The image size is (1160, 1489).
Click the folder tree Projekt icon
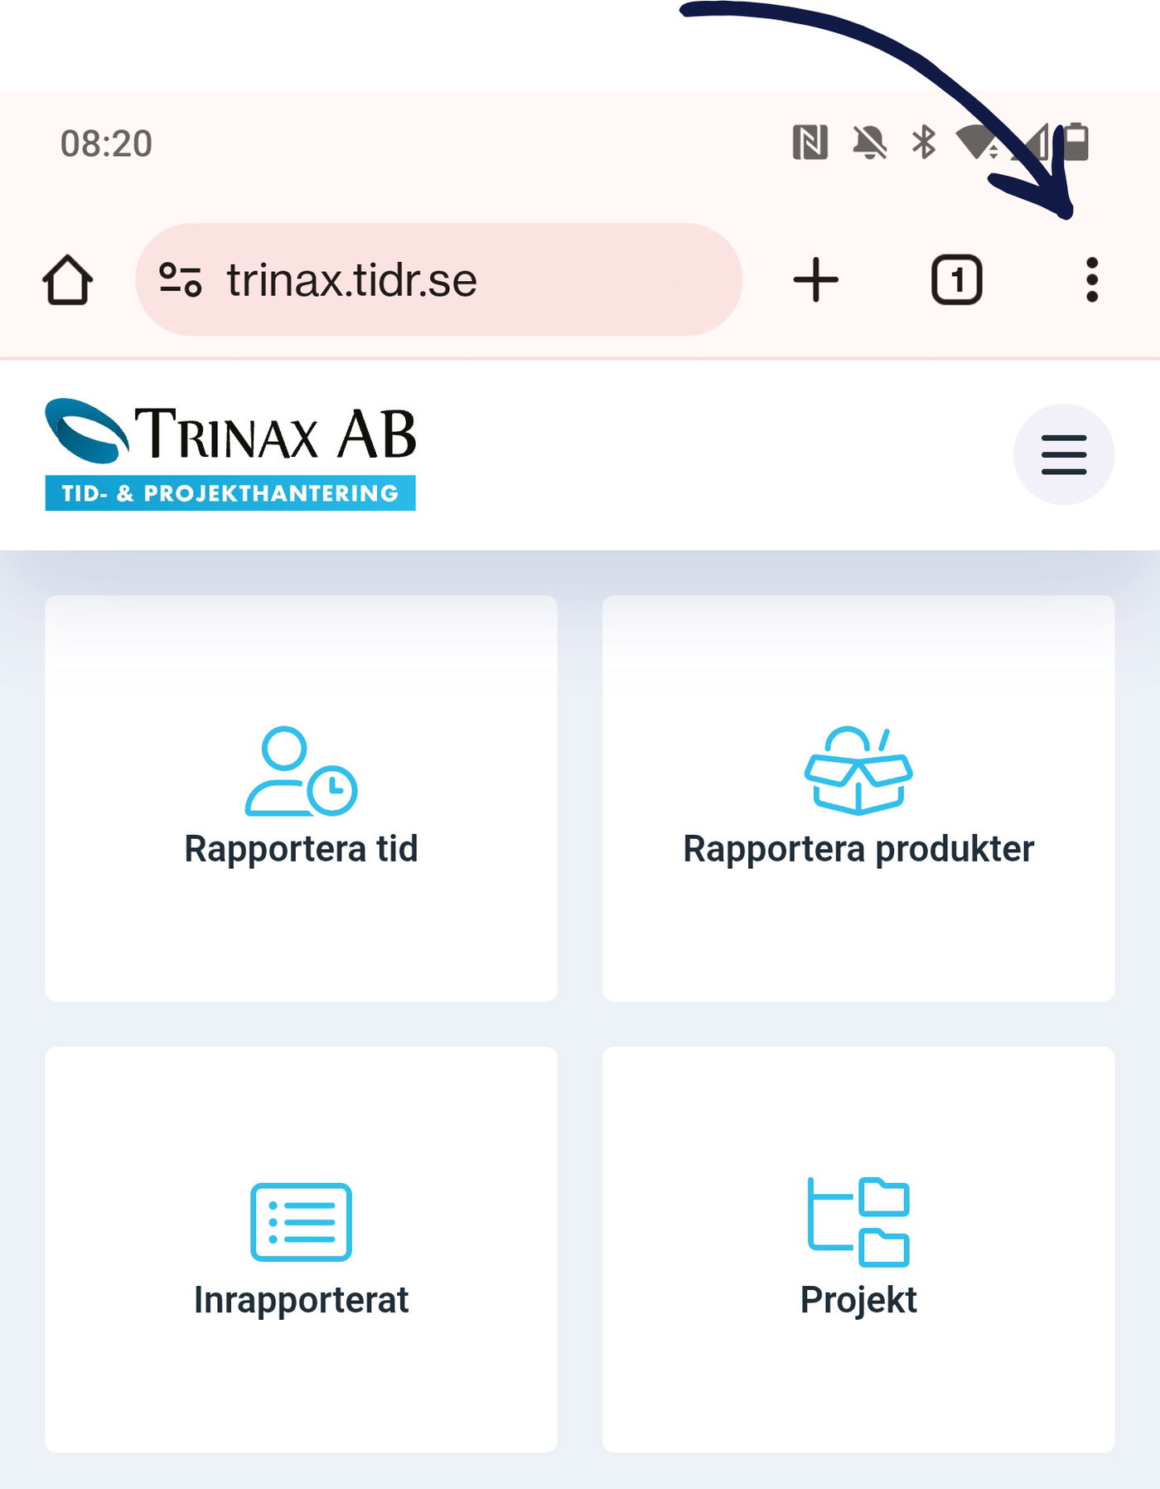click(x=858, y=1222)
